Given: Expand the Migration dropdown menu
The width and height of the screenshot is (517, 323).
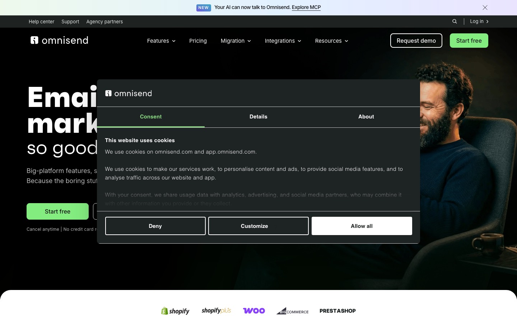Looking at the screenshot, I should point(236,41).
